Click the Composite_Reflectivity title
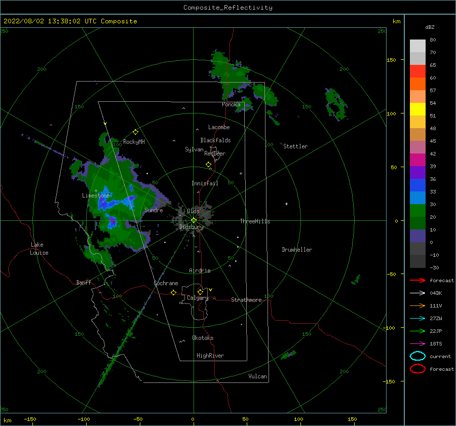This screenshot has height=426, width=456. coord(228,8)
